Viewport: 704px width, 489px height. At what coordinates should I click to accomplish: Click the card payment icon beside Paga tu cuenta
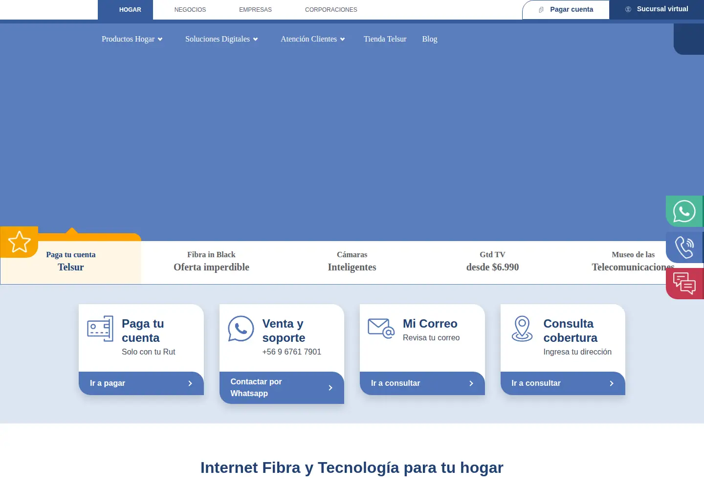click(100, 329)
